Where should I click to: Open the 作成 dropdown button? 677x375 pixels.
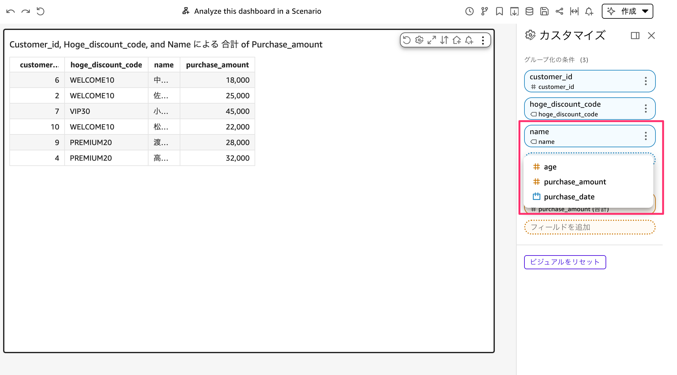coord(627,12)
